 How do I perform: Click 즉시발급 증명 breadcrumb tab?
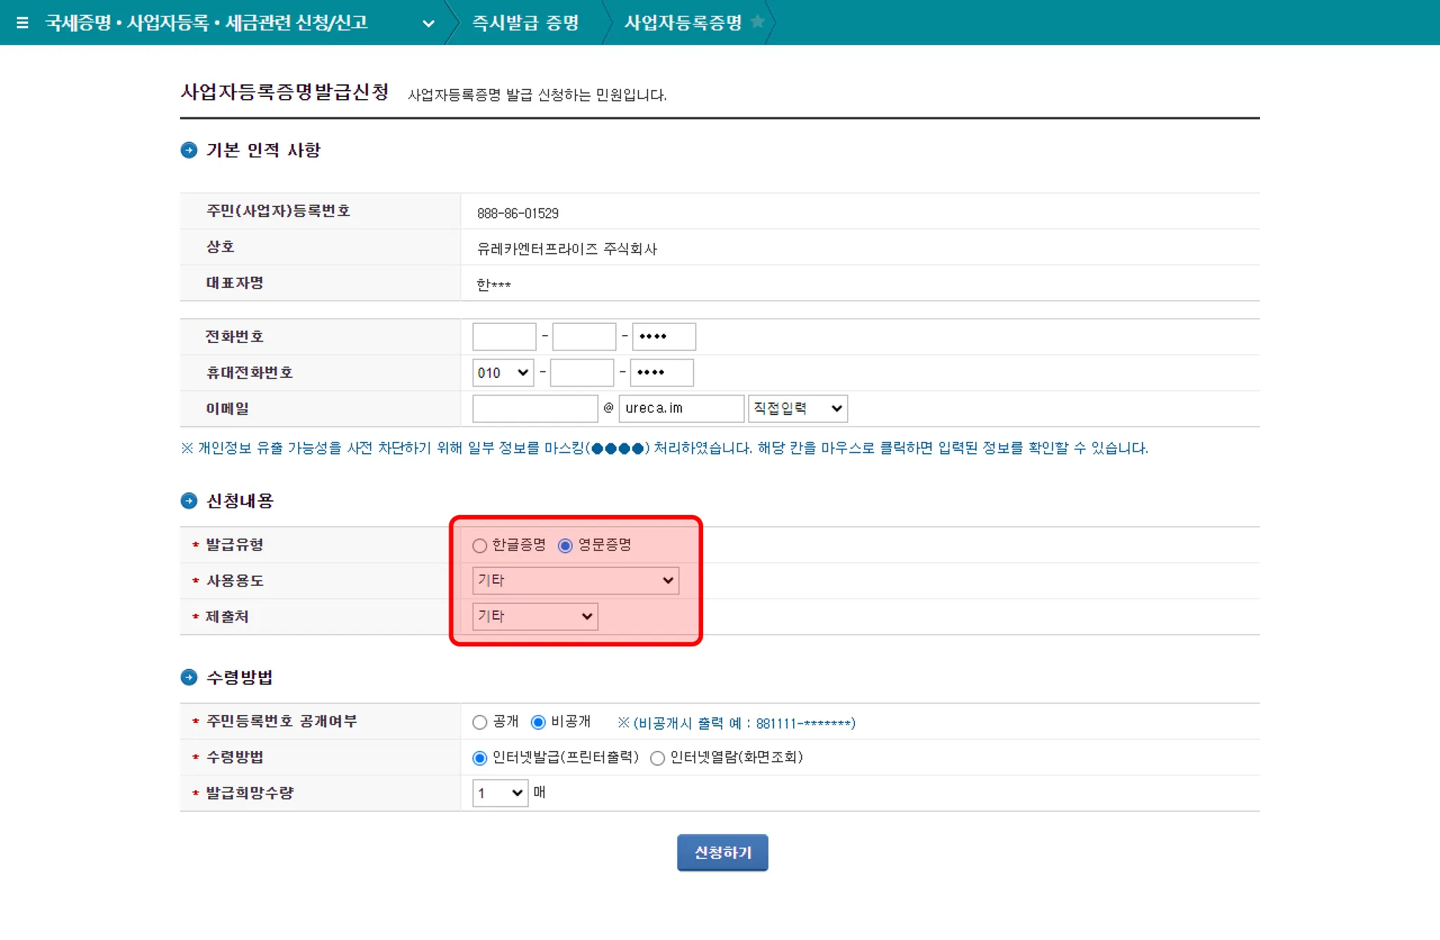tap(525, 23)
